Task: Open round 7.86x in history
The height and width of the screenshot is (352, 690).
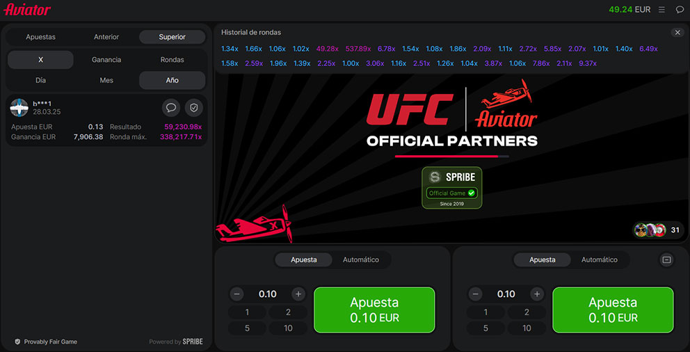Action: [541, 63]
